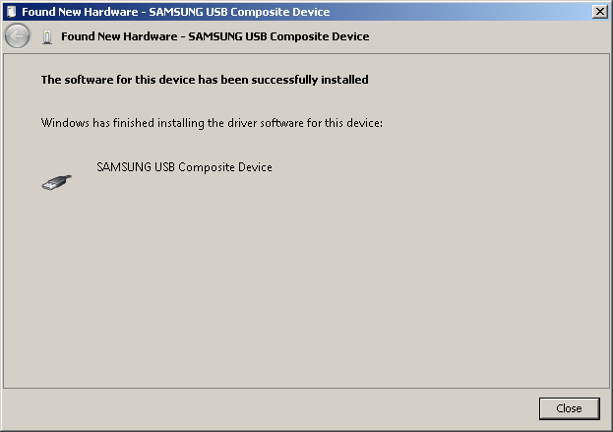Click the bold successfully installed heading

(205, 80)
